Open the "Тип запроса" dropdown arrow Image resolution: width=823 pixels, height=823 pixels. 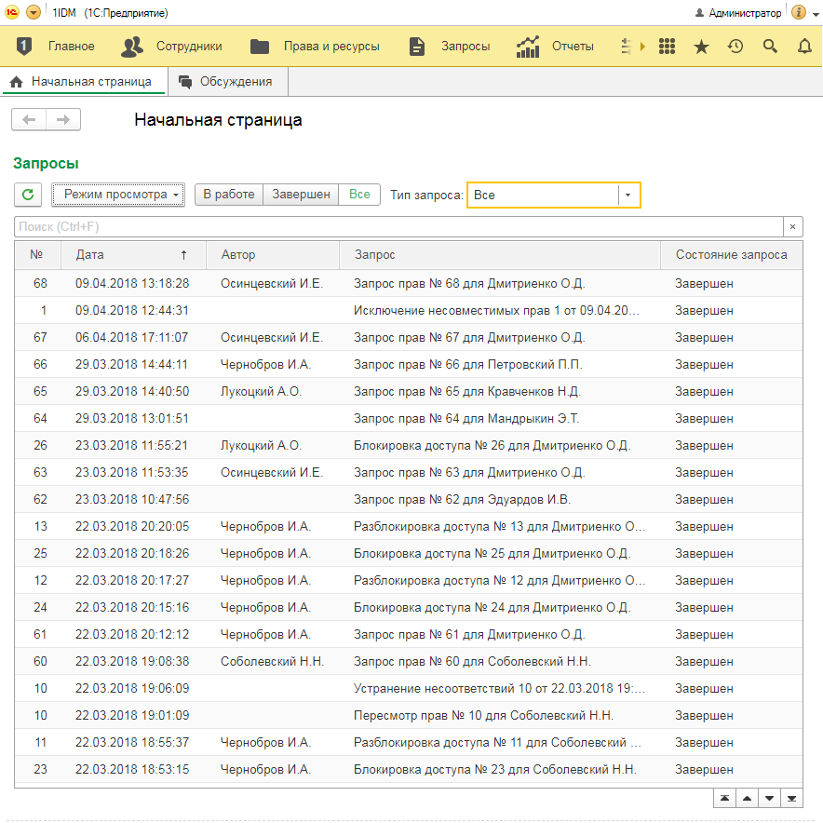(x=627, y=196)
